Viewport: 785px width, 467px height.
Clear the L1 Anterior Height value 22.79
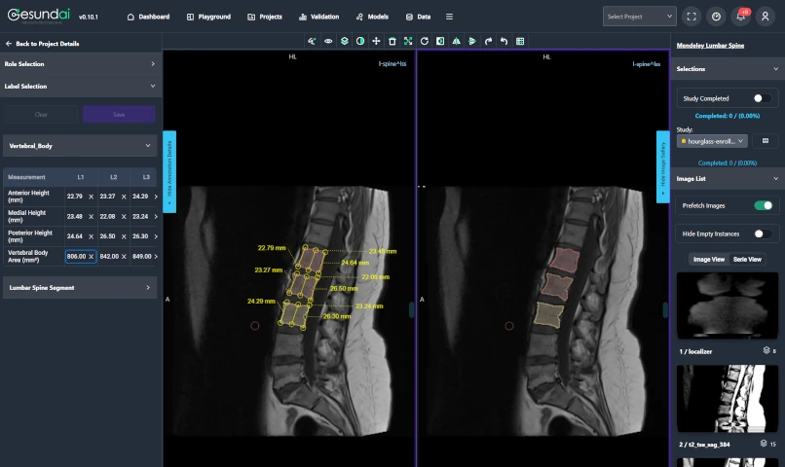tap(92, 197)
